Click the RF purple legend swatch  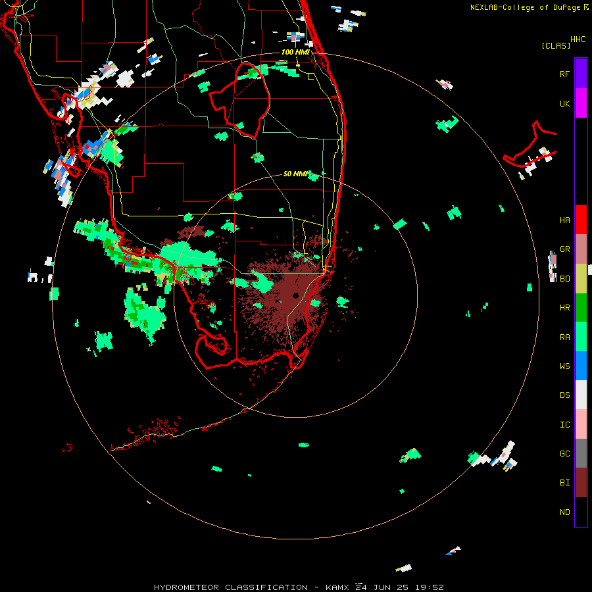[581, 74]
